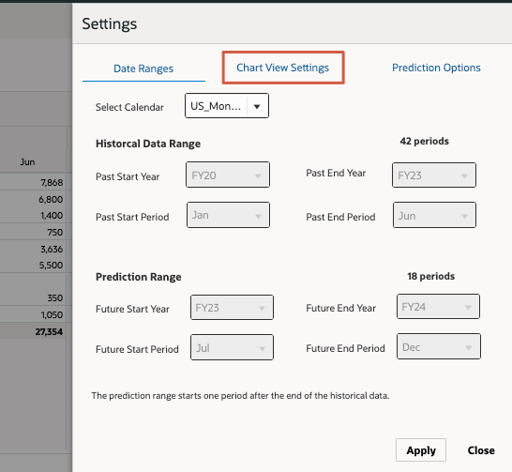Open the Past End Period Jun dropdown
This screenshot has height=472, width=512.
[x=434, y=215]
